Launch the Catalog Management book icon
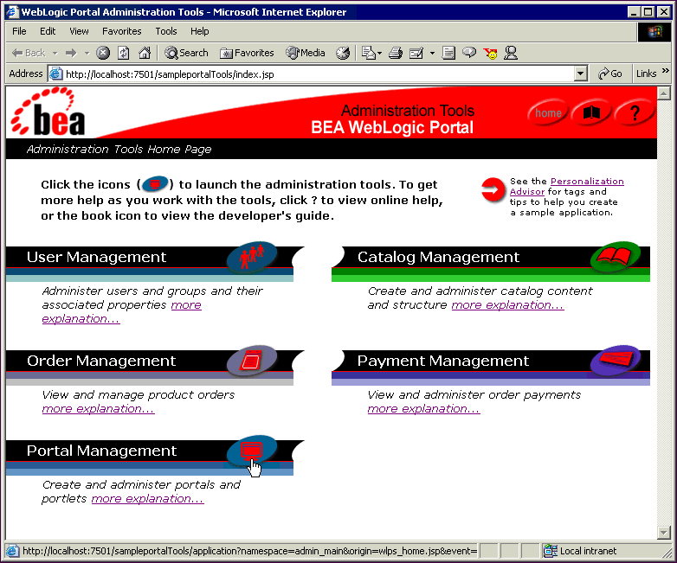 pyautogui.click(x=616, y=257)
